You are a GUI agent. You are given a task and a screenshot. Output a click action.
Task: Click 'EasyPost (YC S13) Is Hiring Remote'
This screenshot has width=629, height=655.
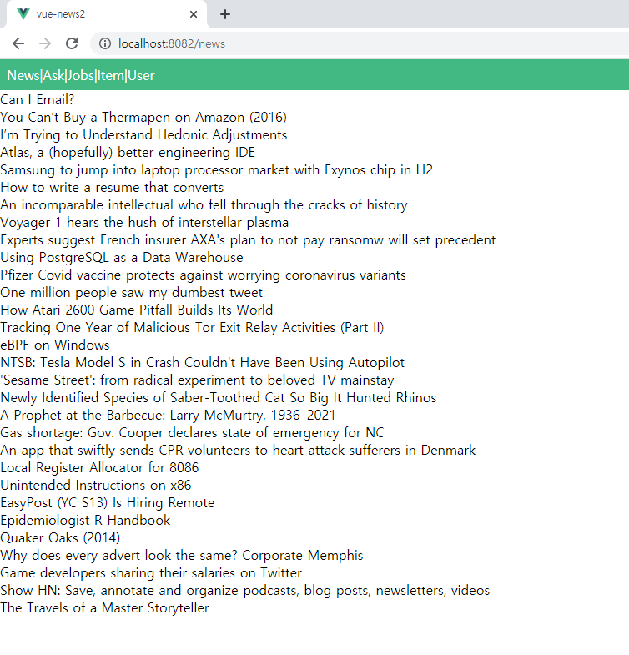coord(108,503)
